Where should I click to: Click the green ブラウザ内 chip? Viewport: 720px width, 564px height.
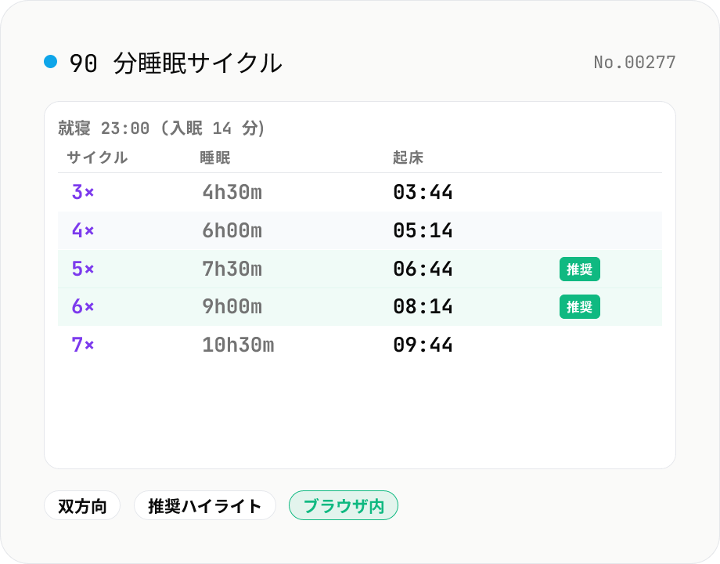344,505
